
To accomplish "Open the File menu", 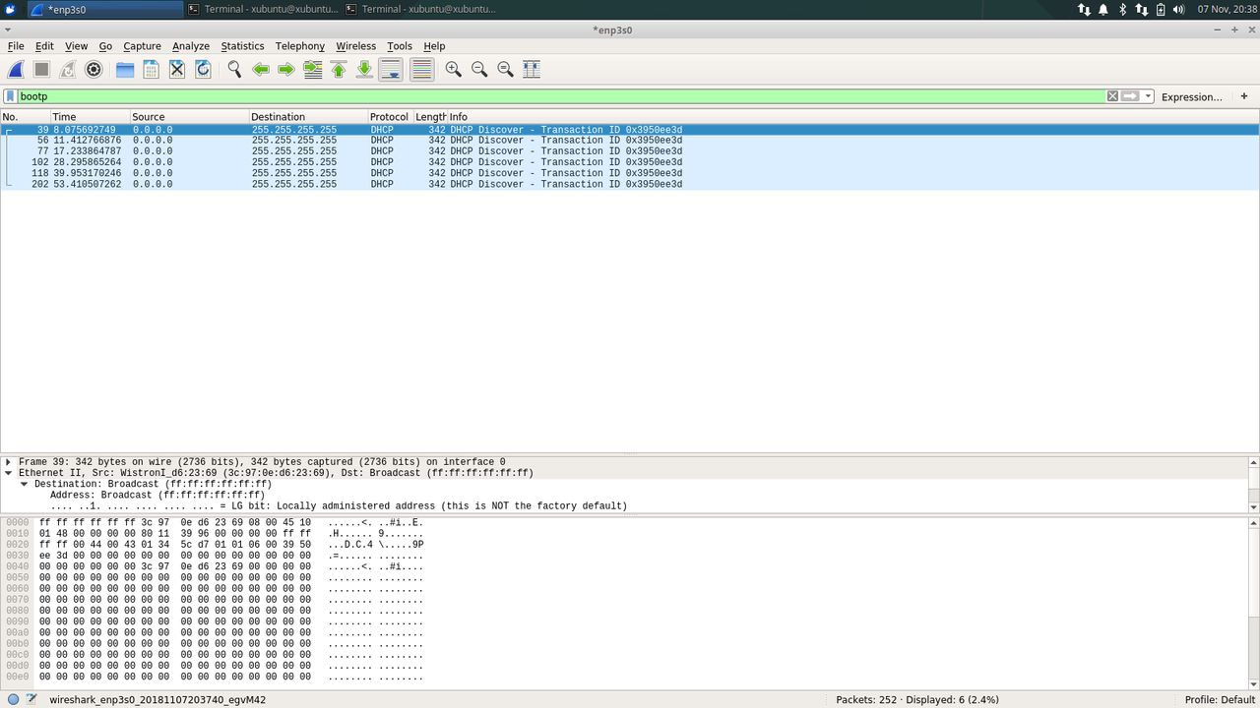I will 16,46.
